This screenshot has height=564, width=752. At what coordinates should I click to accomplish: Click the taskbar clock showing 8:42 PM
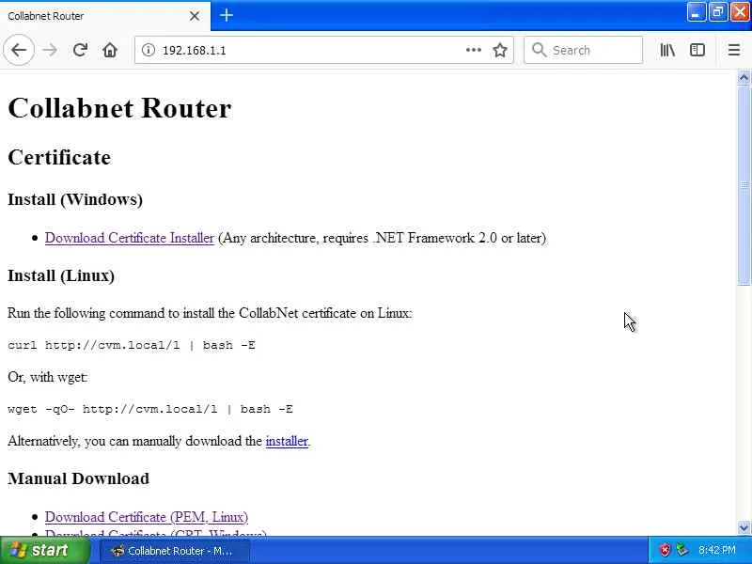[716, 550]
